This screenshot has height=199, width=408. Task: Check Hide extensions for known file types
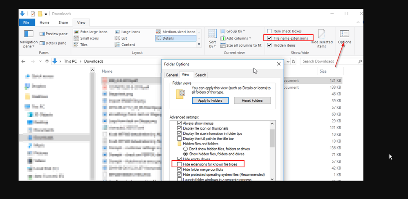tap(179, 164)
